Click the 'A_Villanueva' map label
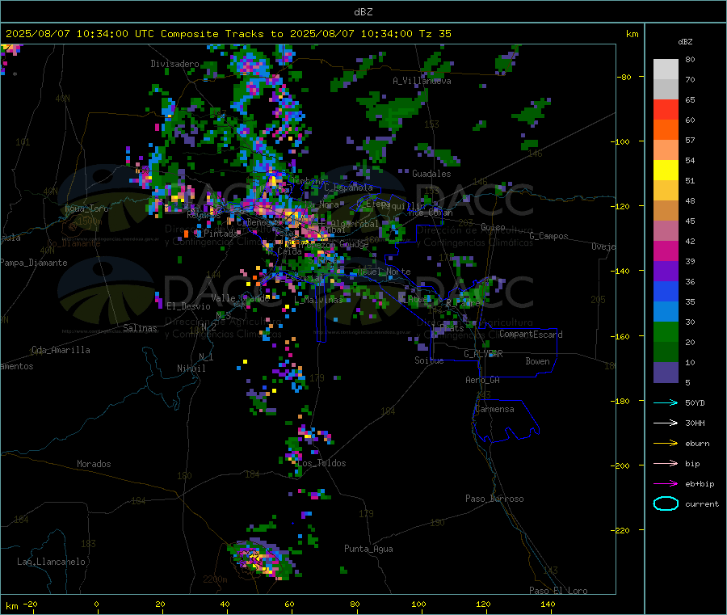This screenshot has width=727, height=615. pyautogui.click(x=422, y=81)
